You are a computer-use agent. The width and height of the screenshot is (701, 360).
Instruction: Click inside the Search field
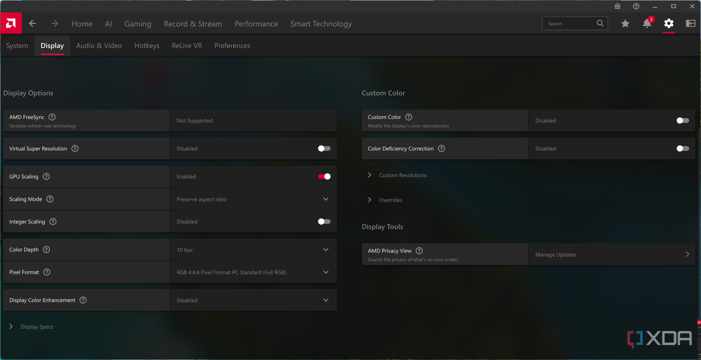pyautogui.click(x=569, y=23)
